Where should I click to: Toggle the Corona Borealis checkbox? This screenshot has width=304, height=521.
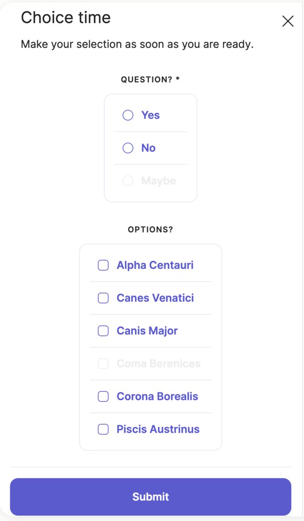103,396
